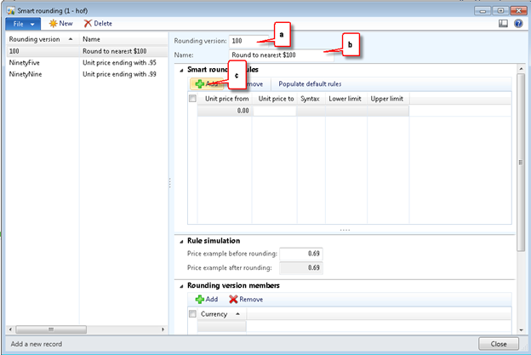This screenshot has width=531, height=355.
Task: Click the help question mark icon
Action: pos(518,23)
